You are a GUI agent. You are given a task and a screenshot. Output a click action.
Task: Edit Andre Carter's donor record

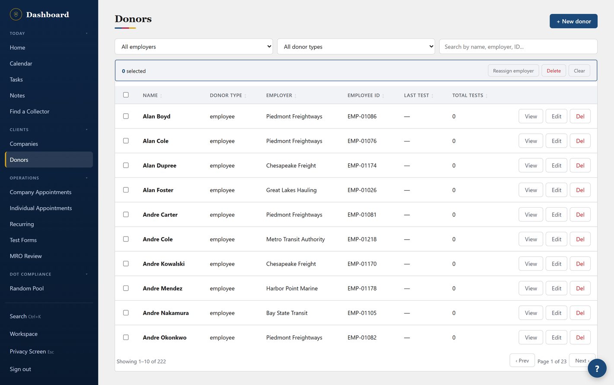click(556, 215)
